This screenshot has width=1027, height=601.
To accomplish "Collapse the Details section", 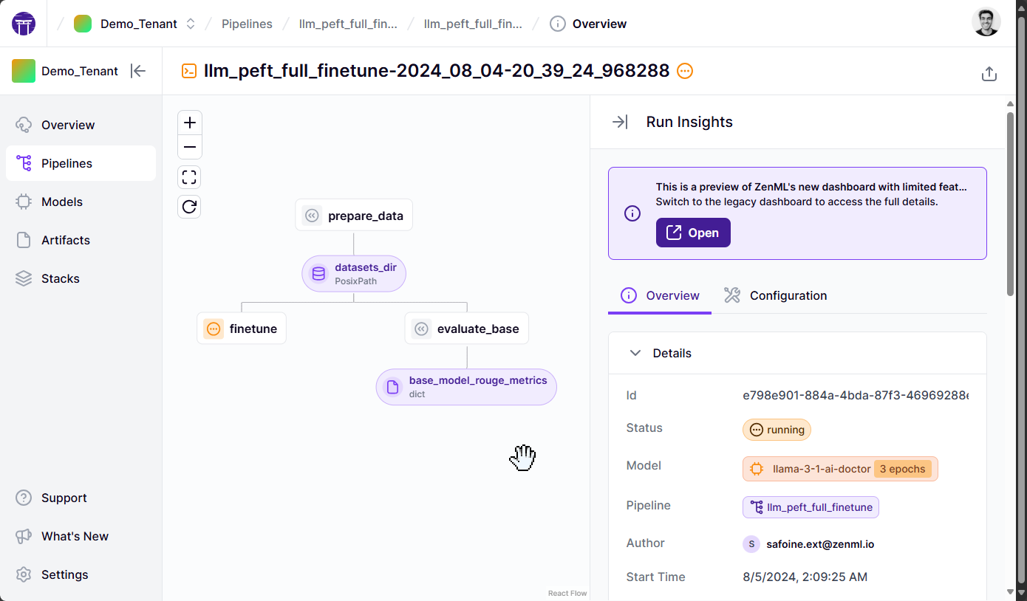I will click(x=635, y=353).
